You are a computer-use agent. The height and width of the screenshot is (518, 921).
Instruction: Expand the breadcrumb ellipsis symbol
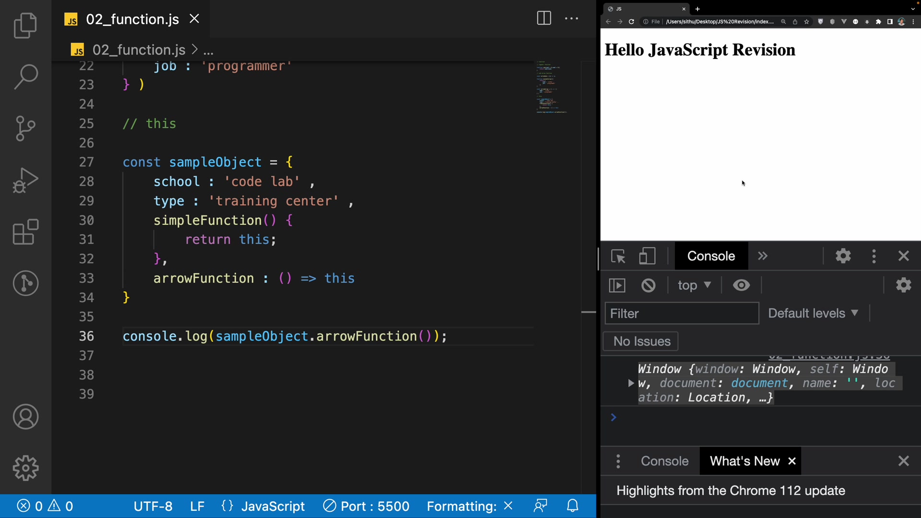(x=209, y=50)
